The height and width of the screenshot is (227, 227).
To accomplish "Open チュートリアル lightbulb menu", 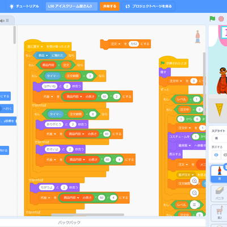I will [24, 6].
